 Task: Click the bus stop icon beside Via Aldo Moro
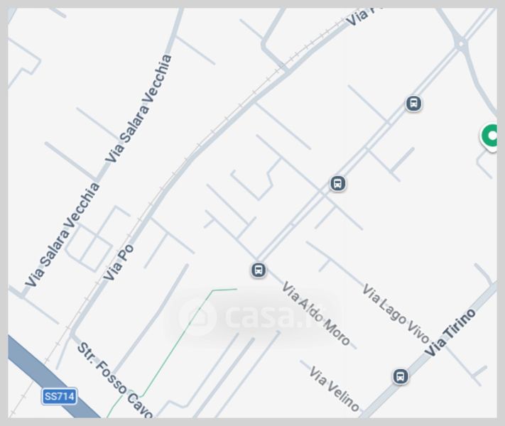pos(259,270)
